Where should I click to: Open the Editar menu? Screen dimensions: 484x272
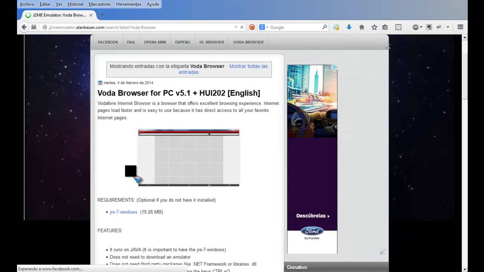click(45, 4)
